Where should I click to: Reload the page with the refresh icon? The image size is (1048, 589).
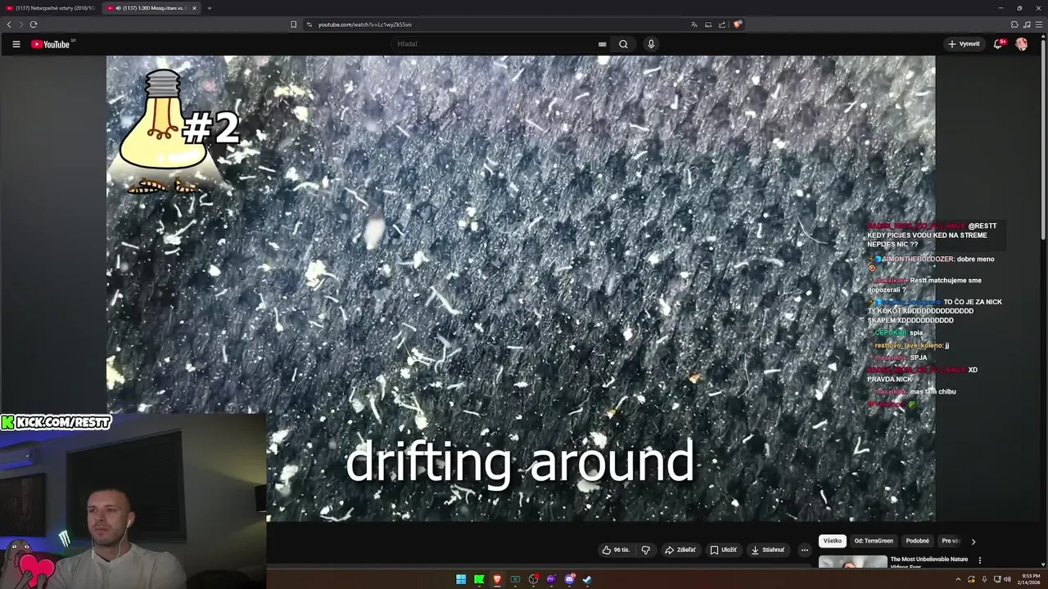pos(34,25)
